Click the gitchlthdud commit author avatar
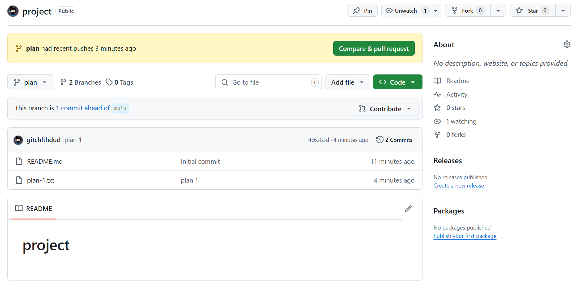 point(18,140)
